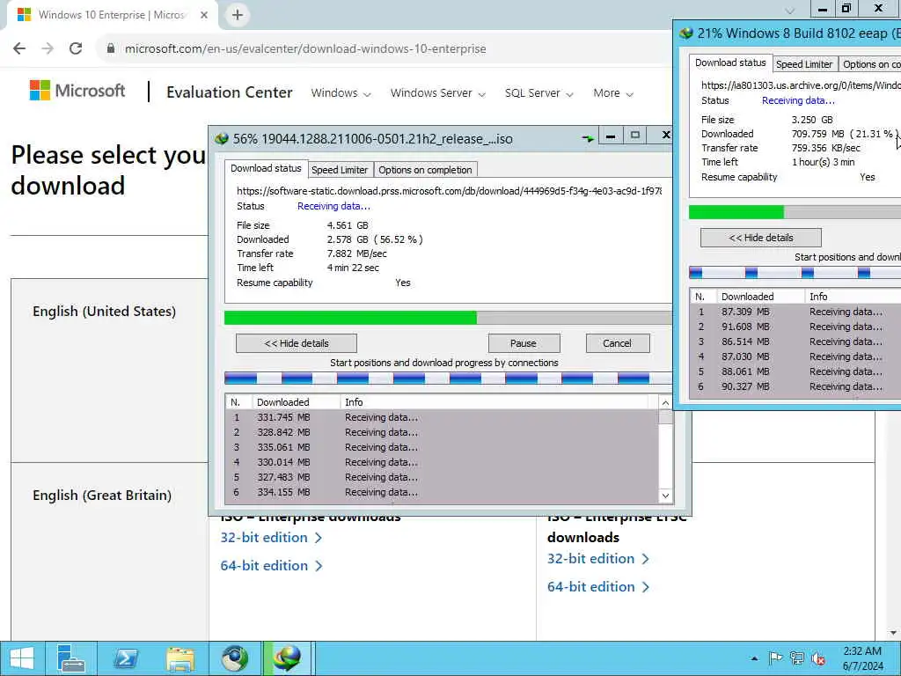Image resolution: width=901 pixels, height=676 pixels.
Task: Select connection row 331.745 MB
Action: coord(442,417)
